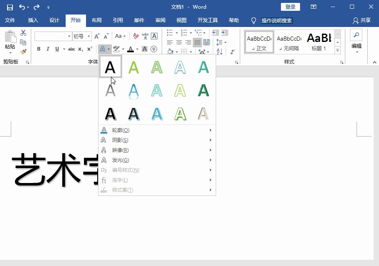Click the scissors Cut icon

[x=24, y=32]
